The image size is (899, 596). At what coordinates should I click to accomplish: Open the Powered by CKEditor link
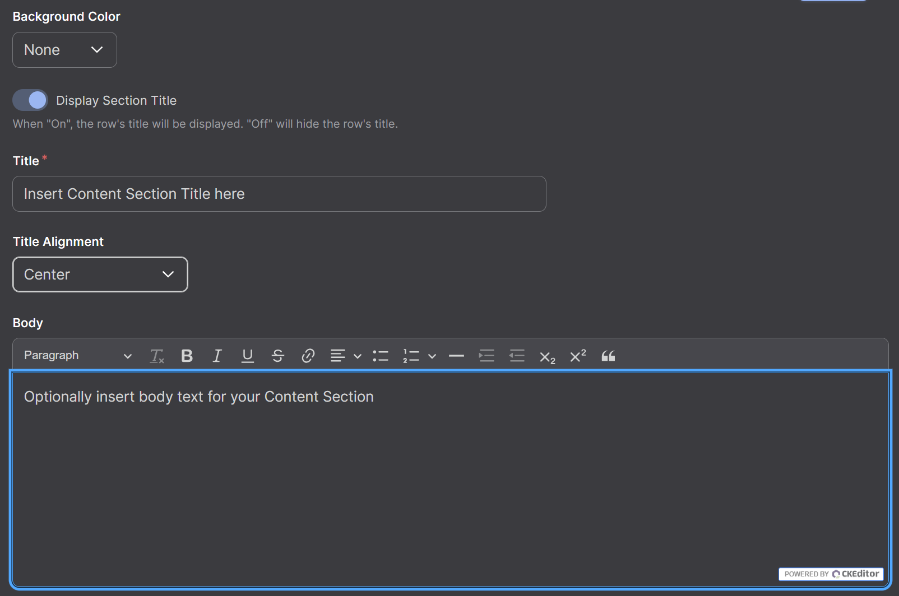[831, 574]
